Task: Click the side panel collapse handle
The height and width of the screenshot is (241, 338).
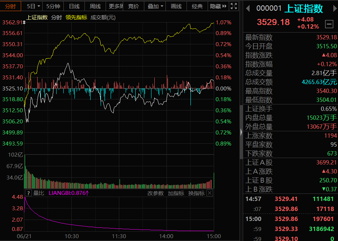Action: coord(241,132)
